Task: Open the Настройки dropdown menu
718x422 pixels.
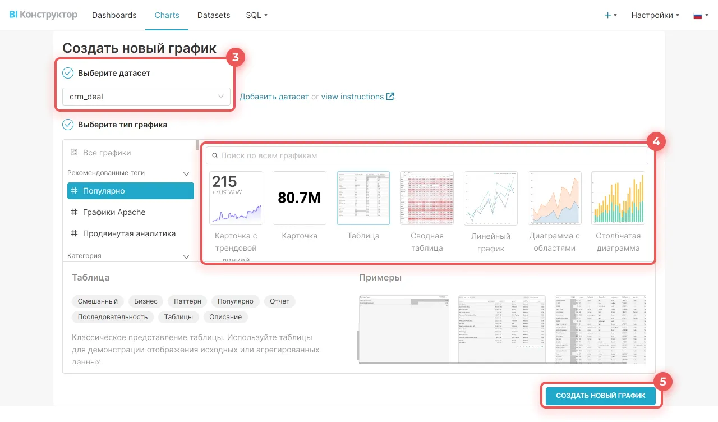Action: pos(655,15)
